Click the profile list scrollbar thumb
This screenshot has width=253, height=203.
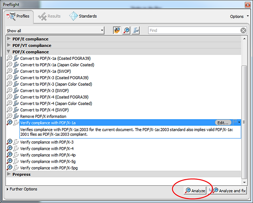(245, 122)
